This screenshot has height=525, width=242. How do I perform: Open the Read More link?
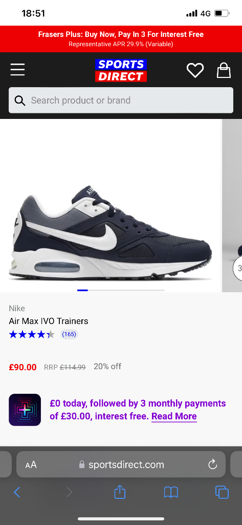point(174,416)
